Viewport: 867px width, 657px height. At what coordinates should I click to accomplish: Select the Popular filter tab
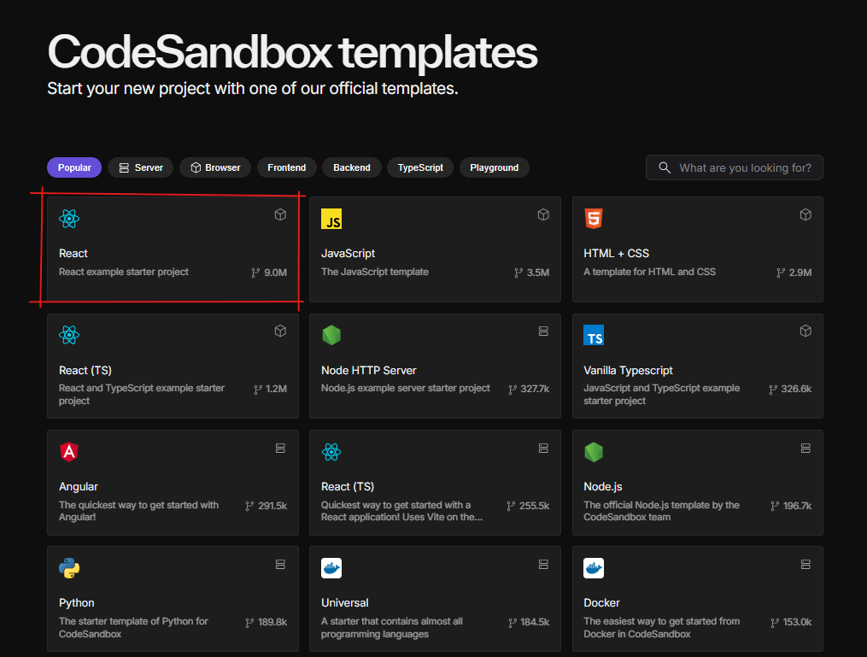pyautogui.click(x=74, y=168)
